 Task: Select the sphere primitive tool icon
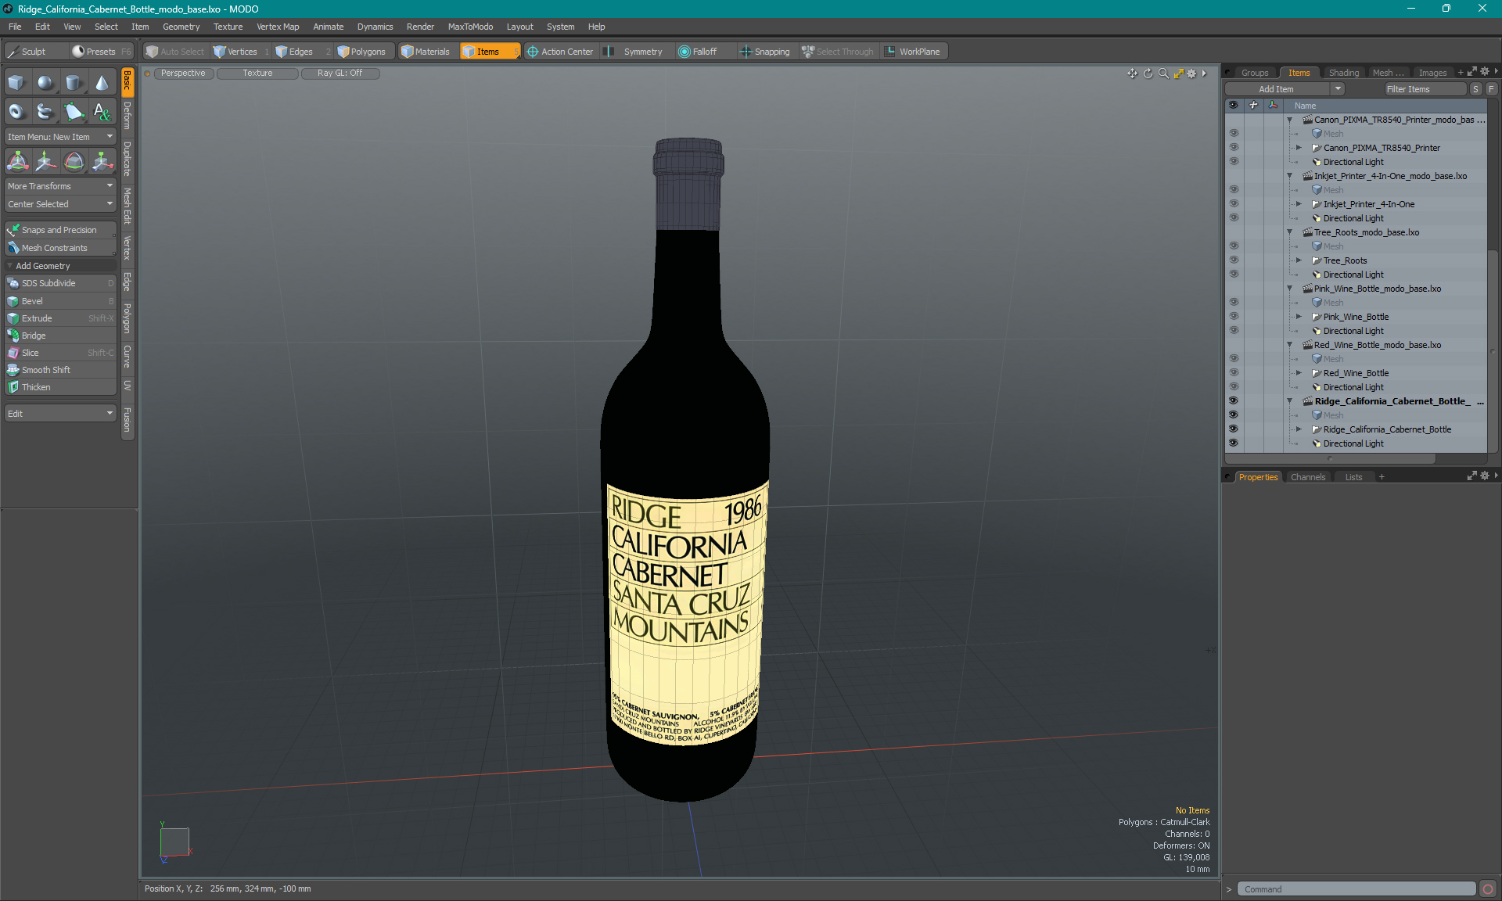pyautogui.click(x=45, y=83)
